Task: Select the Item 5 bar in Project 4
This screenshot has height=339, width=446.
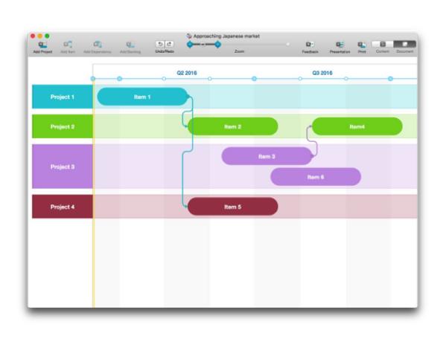Action: (x=232, y=207)
